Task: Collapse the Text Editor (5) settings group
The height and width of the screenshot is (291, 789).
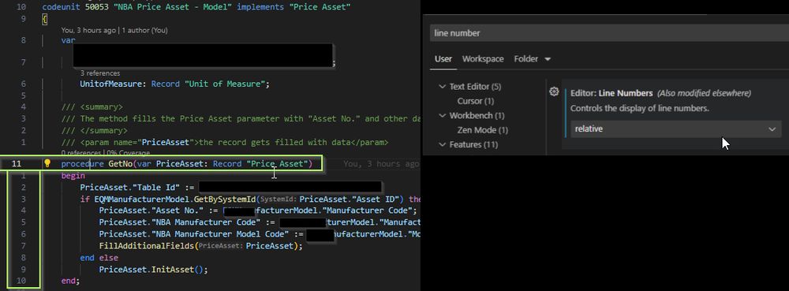Action: pos(443,87)
